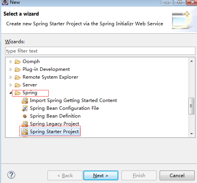Open the help question mark icon
Image resolution: width=197 pixels, height=183 pixels.
pyautogui.click(x=11, y=175)
